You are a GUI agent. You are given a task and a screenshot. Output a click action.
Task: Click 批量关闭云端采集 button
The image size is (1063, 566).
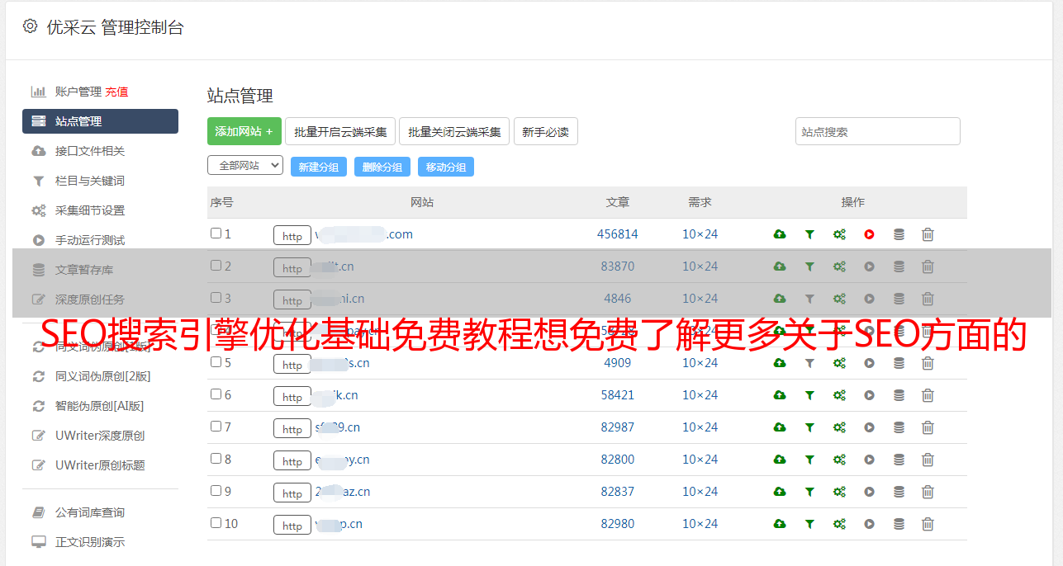[x=454, y=131]
